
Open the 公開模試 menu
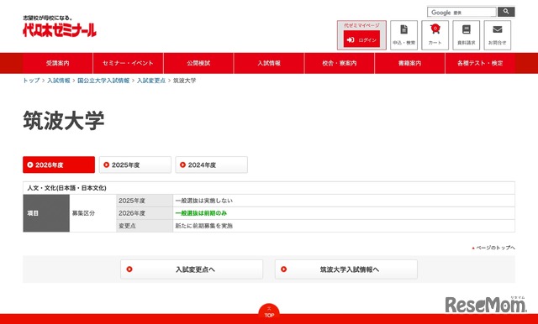click(198, 63)
